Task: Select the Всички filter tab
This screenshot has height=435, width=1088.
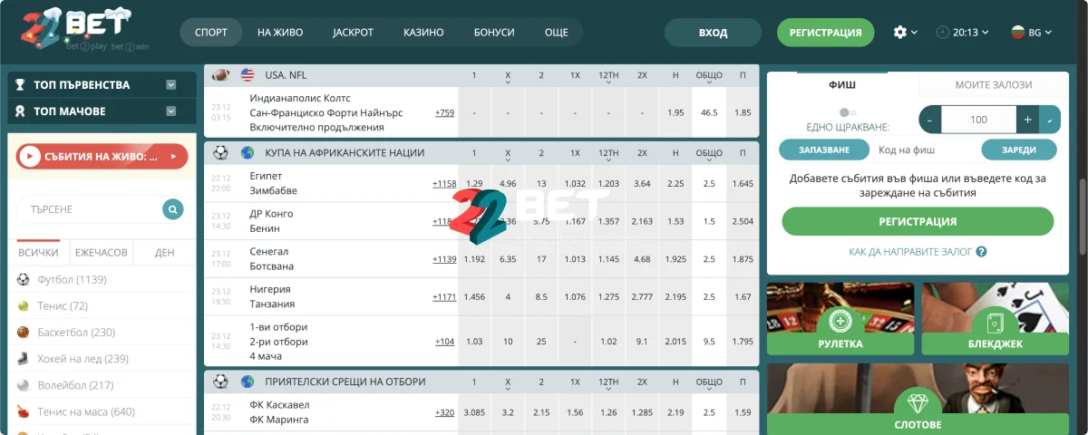Action: coord(38,253)
